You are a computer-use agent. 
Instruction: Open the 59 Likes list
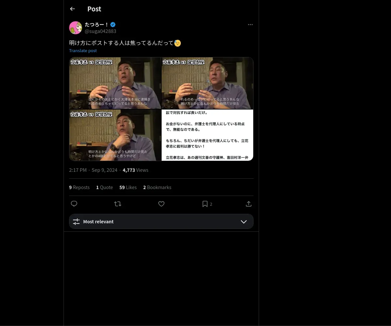point(128,187)
